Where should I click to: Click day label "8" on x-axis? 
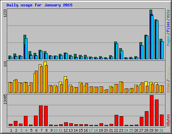[46, 130]
